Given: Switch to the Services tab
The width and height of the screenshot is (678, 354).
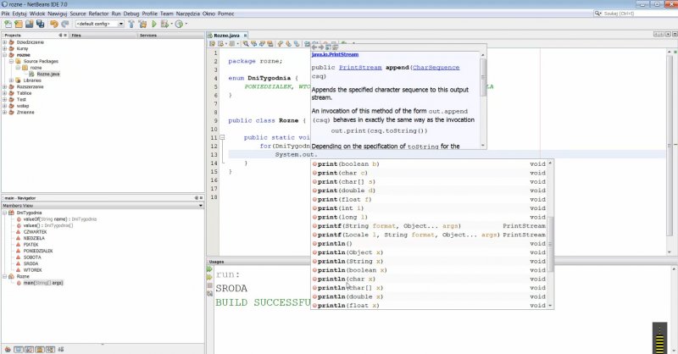Looking at the screenshot, I should (x=147, y=36).
